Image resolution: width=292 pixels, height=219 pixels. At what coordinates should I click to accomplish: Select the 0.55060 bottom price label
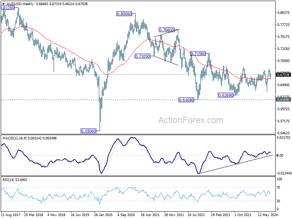(89, 131)
